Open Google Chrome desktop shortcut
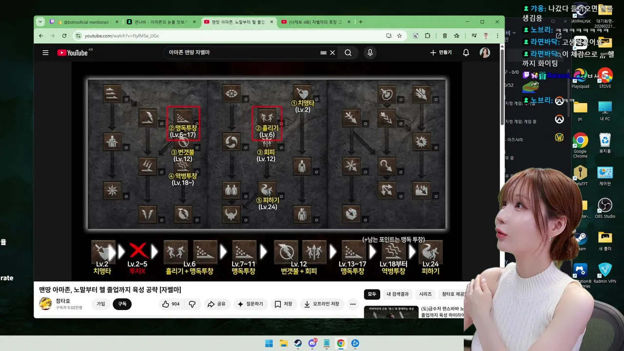This screenshot has width=624, height=351. click(580, 145)
